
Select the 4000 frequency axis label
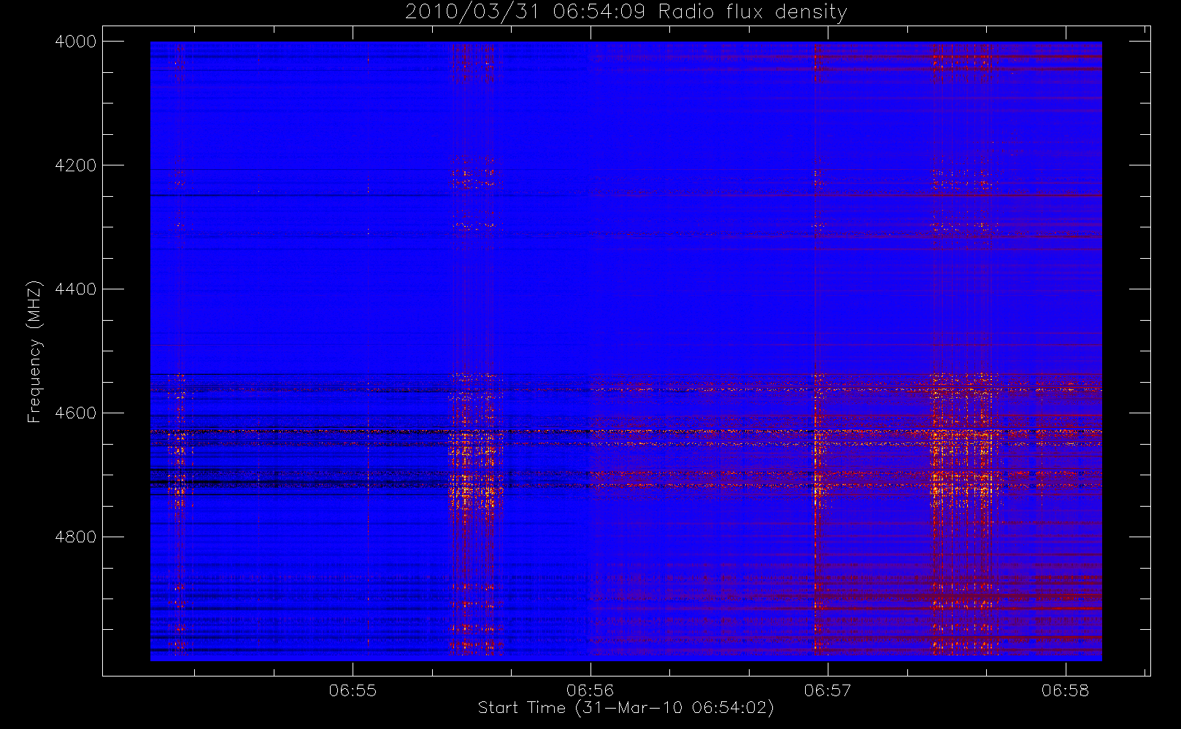point(76,42)
